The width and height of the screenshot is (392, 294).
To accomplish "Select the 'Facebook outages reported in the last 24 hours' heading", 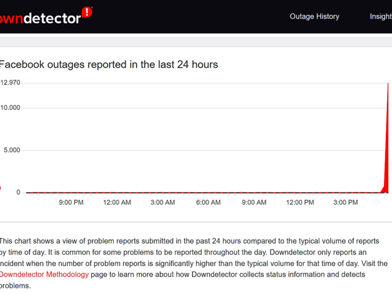I will 109,65.
